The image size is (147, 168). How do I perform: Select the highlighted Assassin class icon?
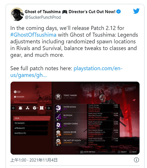(x=42, y=108)
